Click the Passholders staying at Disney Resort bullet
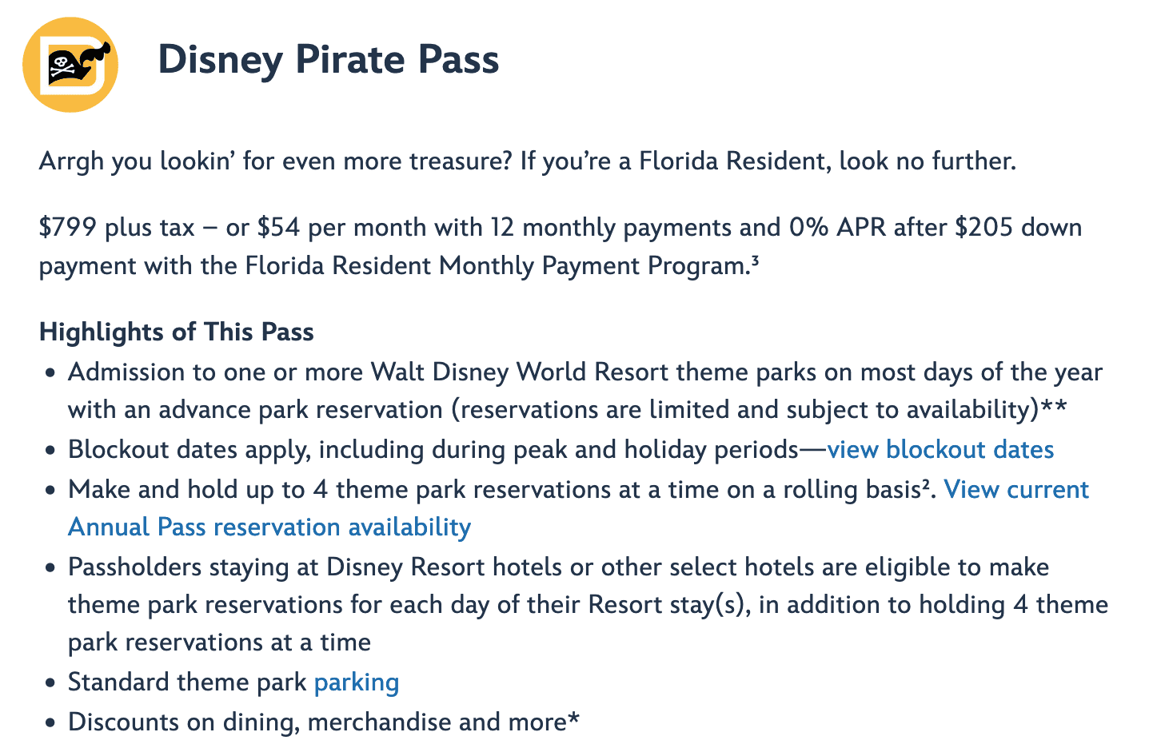The height and width of the screenshot is (748, 1161). tap(588, 605)
